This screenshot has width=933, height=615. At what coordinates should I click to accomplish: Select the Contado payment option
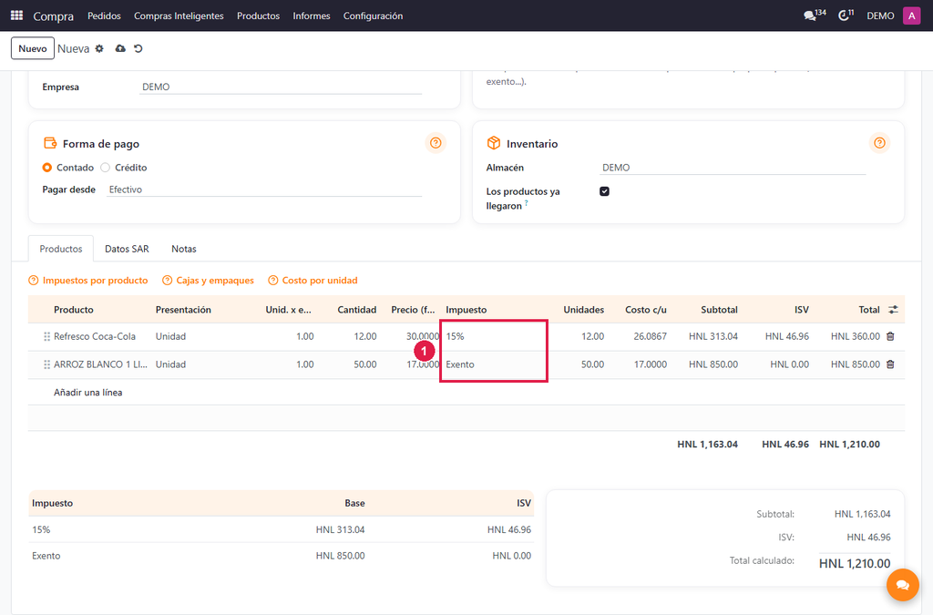coord(47,168)
